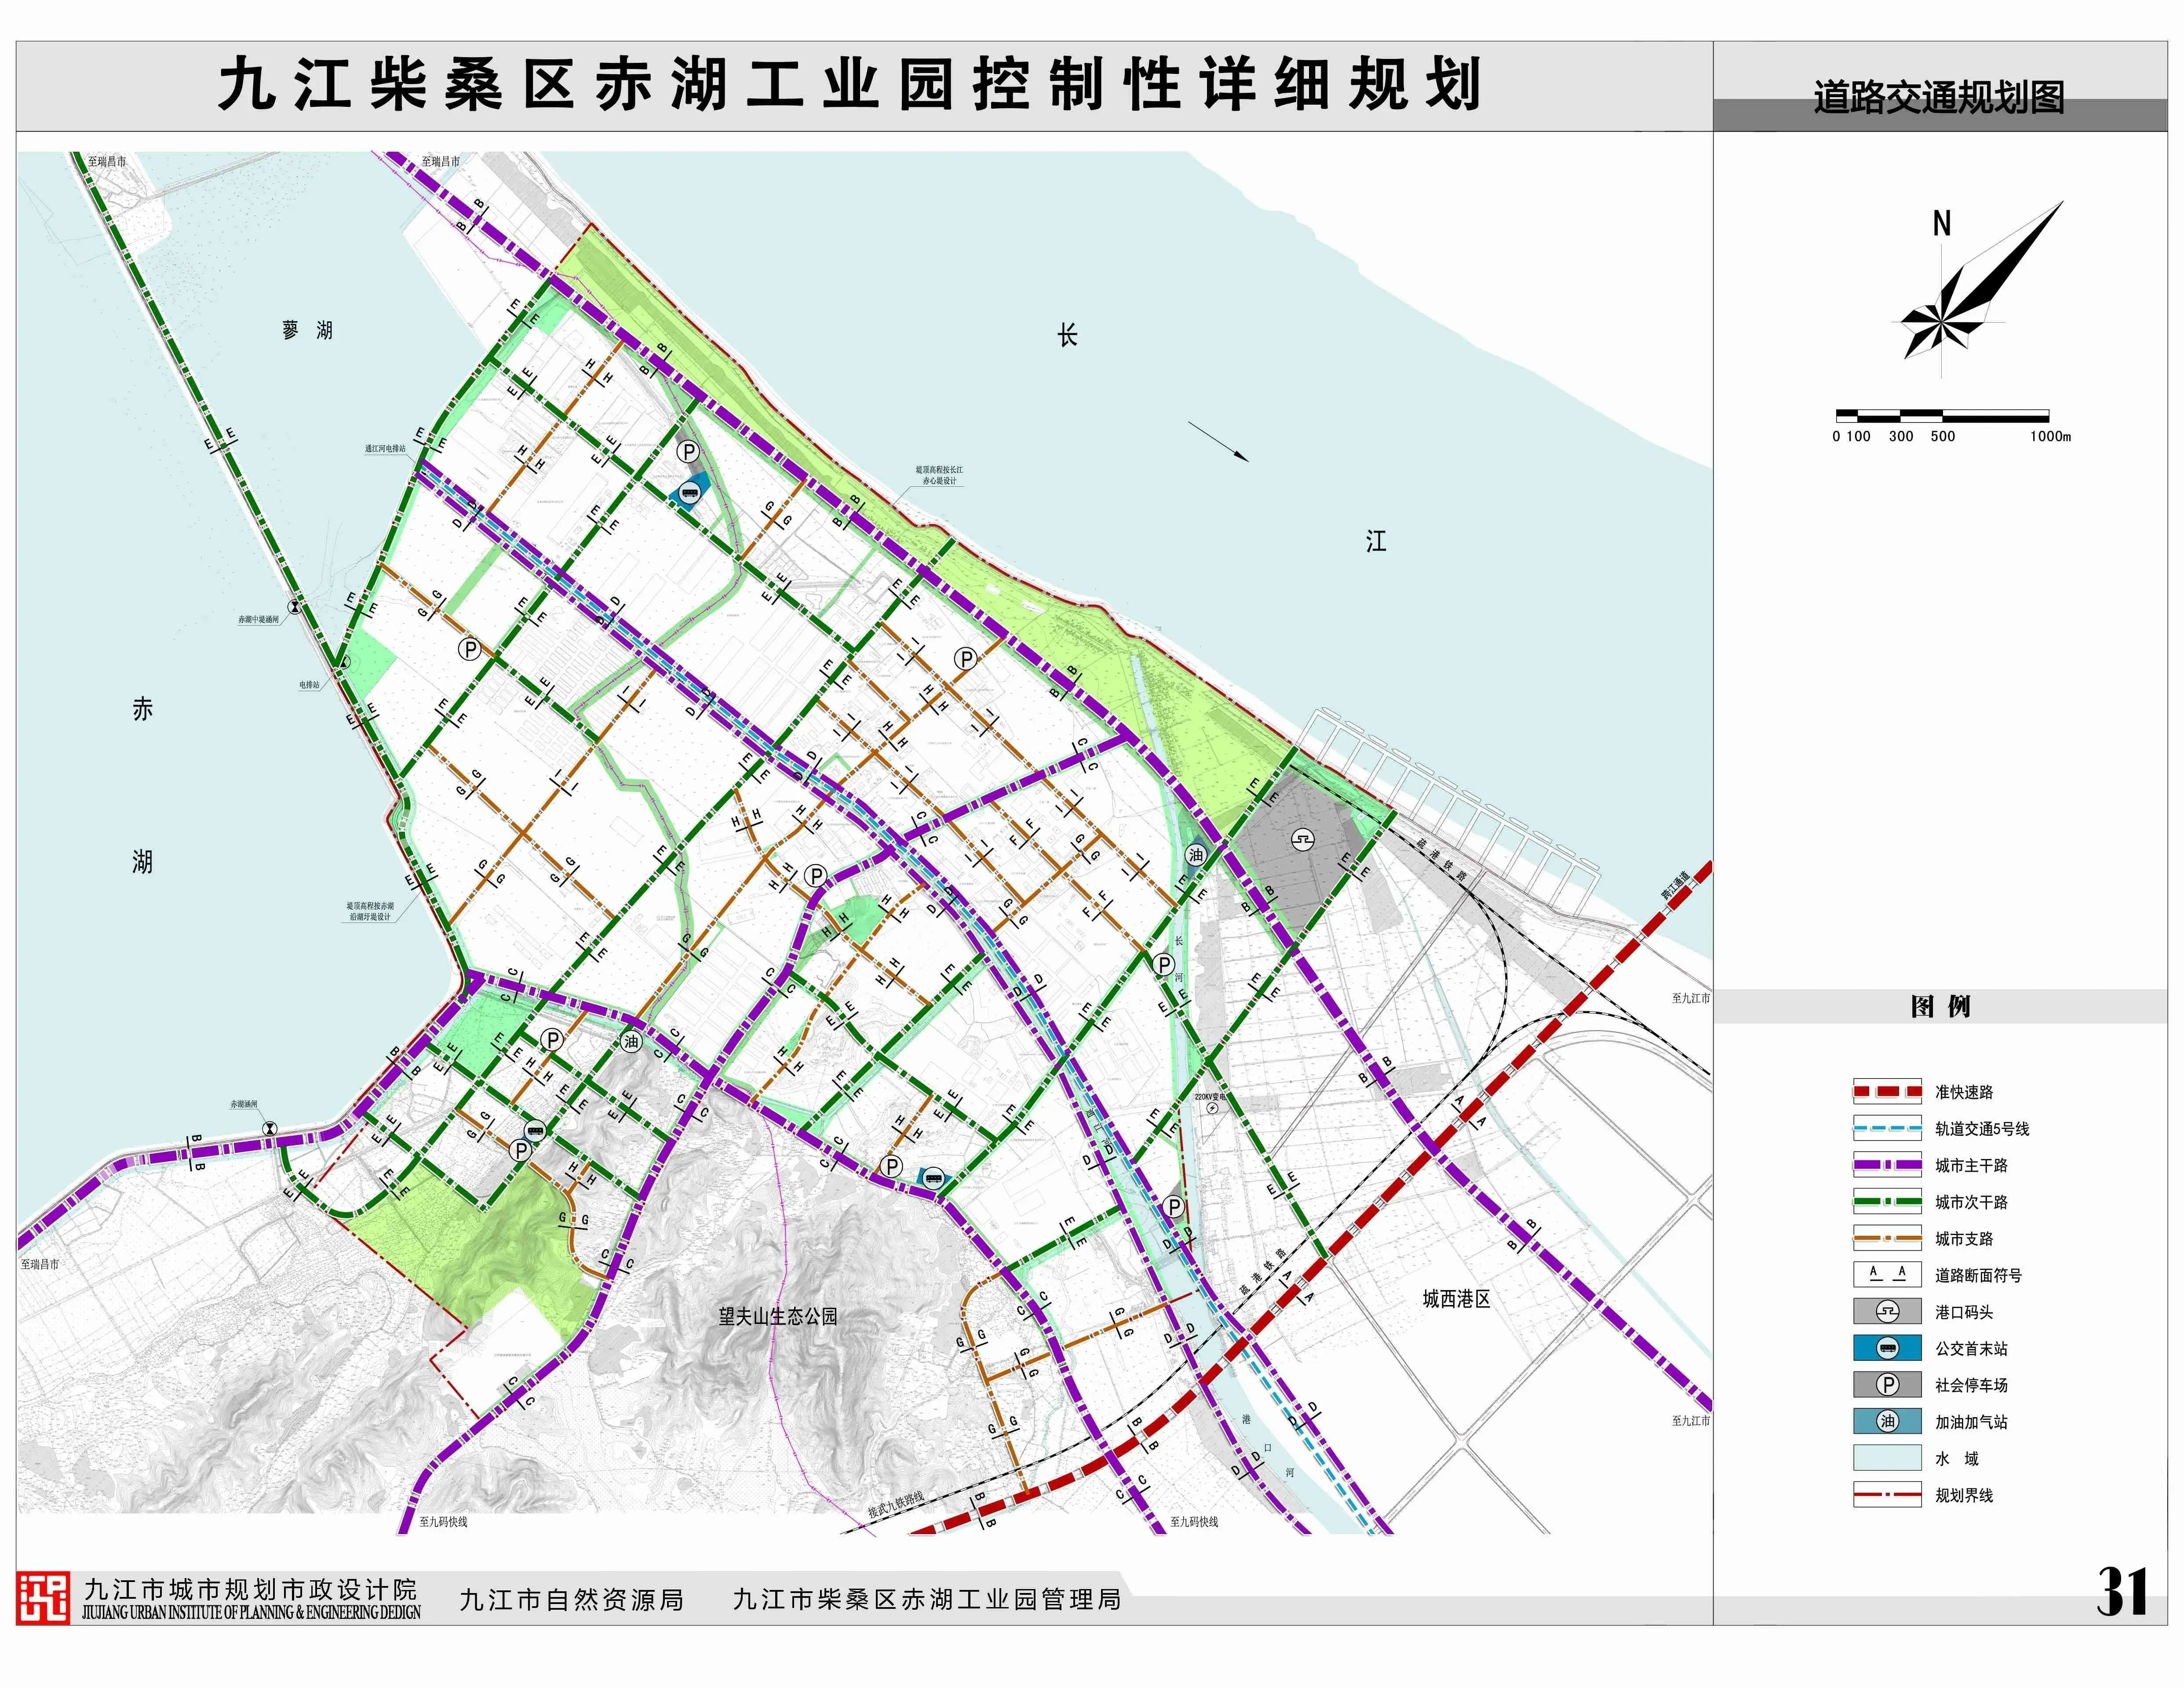
Task: Click the 赤湖中堤涵闸 label
Action: point(258,620)
